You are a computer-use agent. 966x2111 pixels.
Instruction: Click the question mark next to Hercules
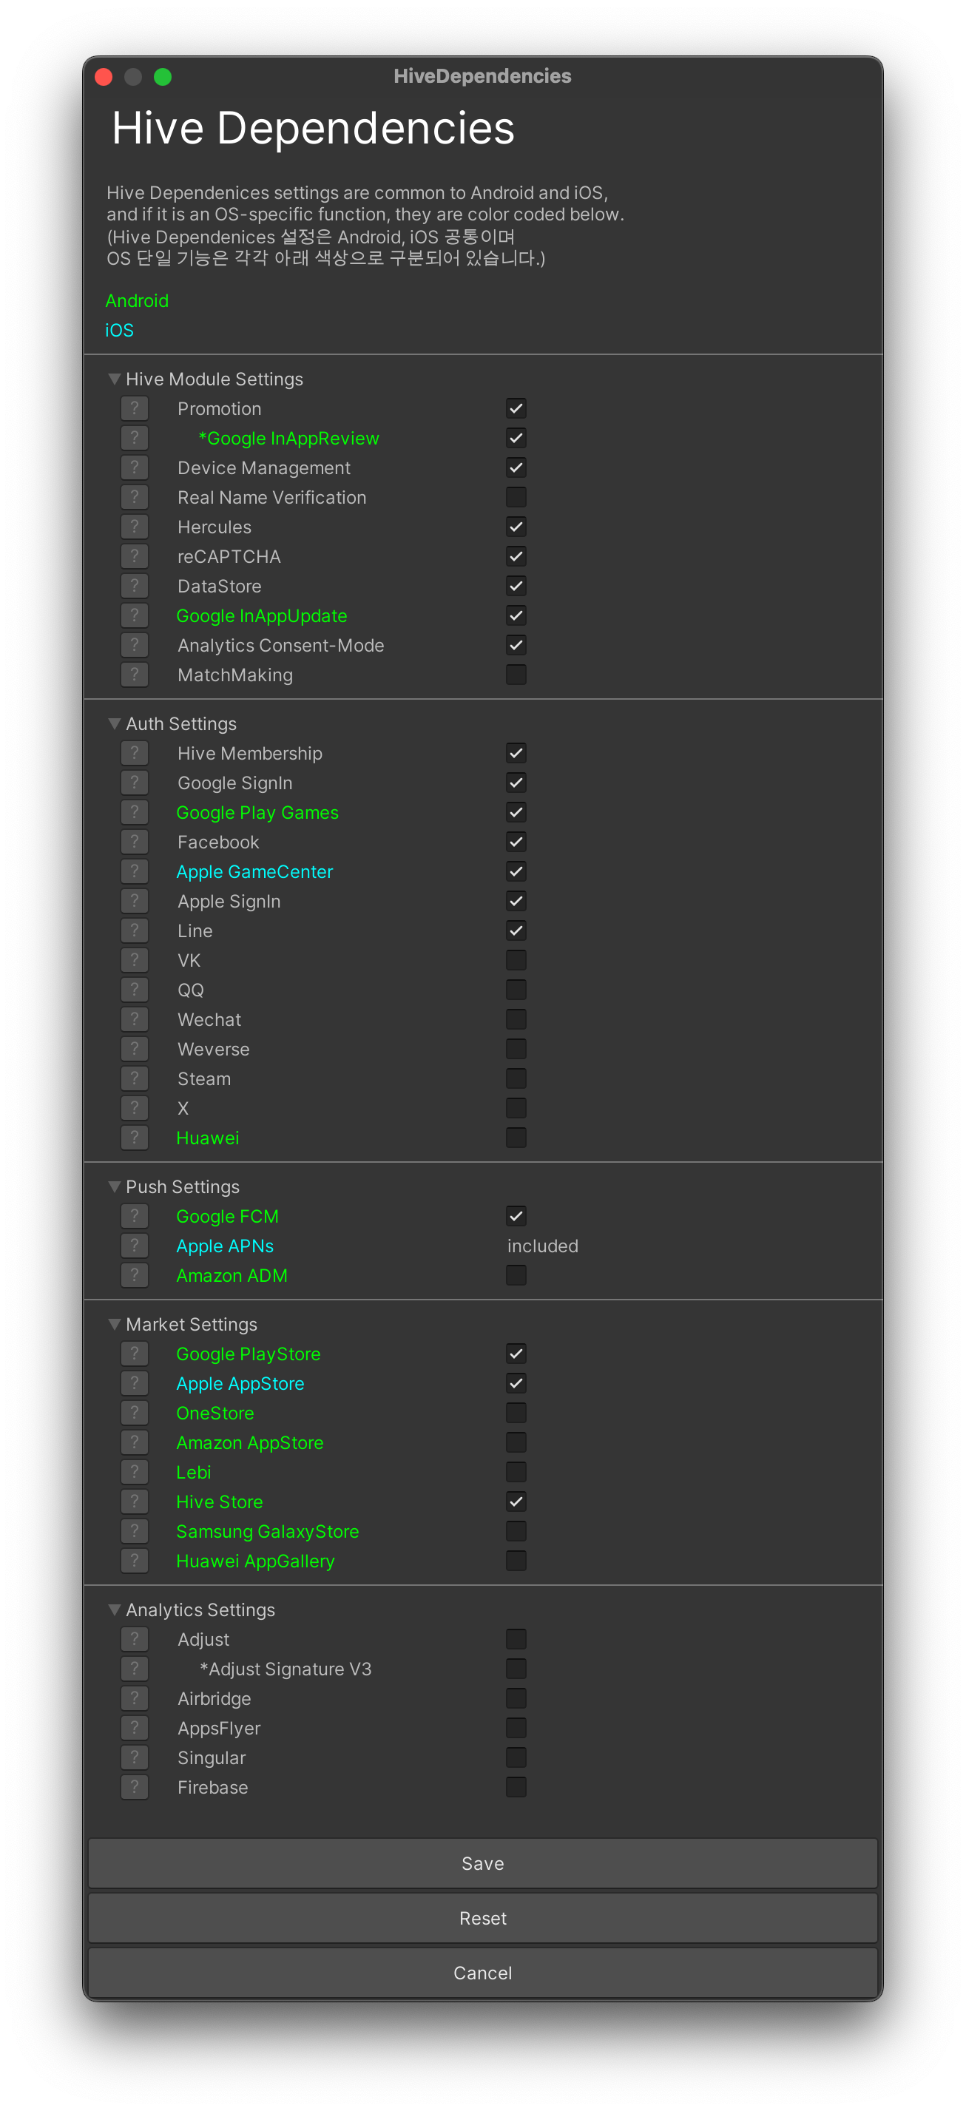pyautogui.click(x=135, y=527)
